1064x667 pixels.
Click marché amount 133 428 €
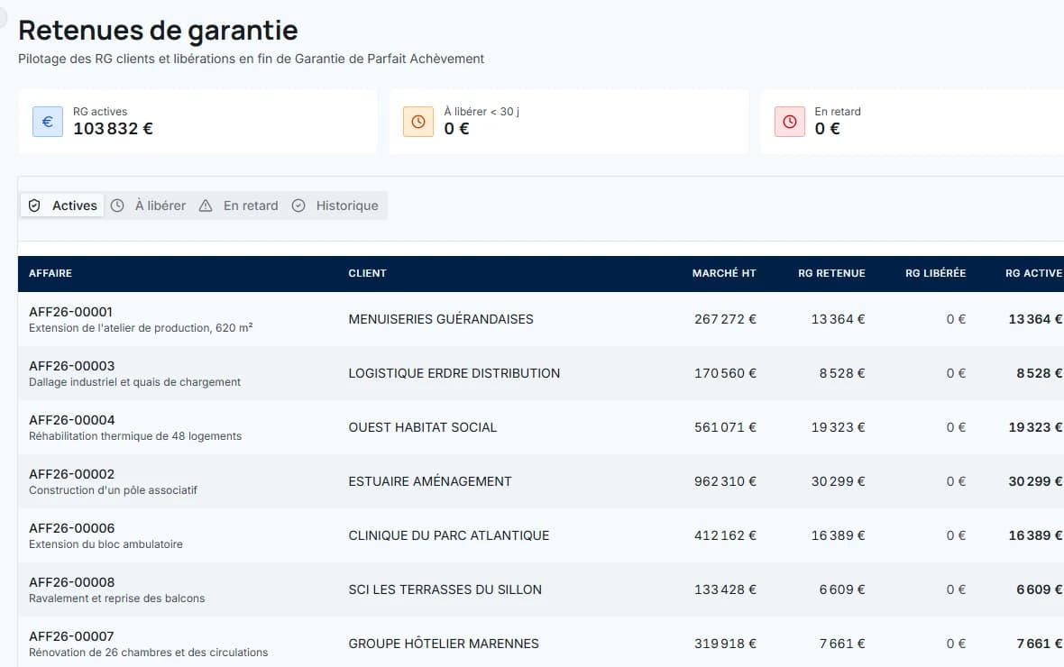[x=725, y=590]
